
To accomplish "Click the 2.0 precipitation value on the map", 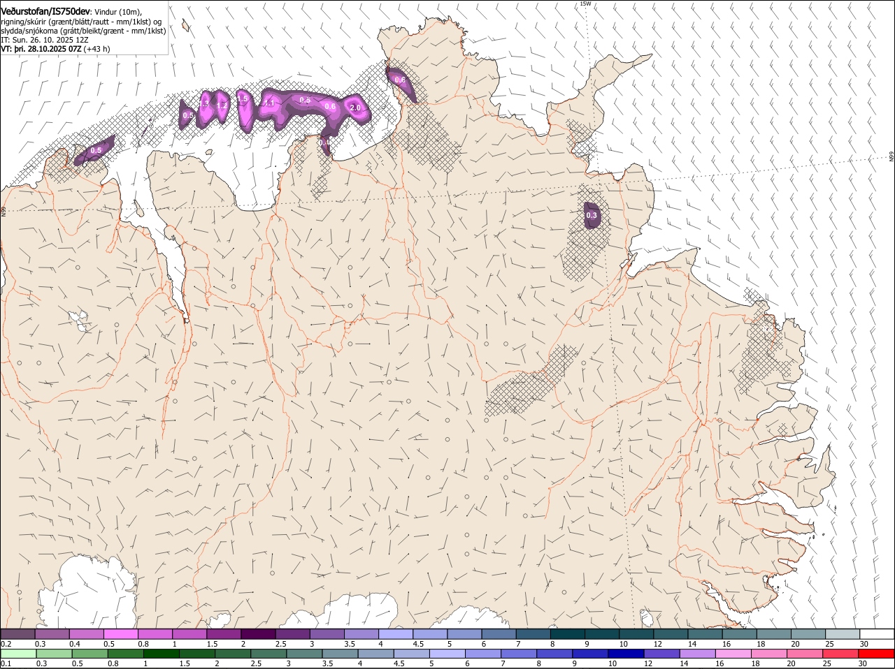I will click(355, 108).
